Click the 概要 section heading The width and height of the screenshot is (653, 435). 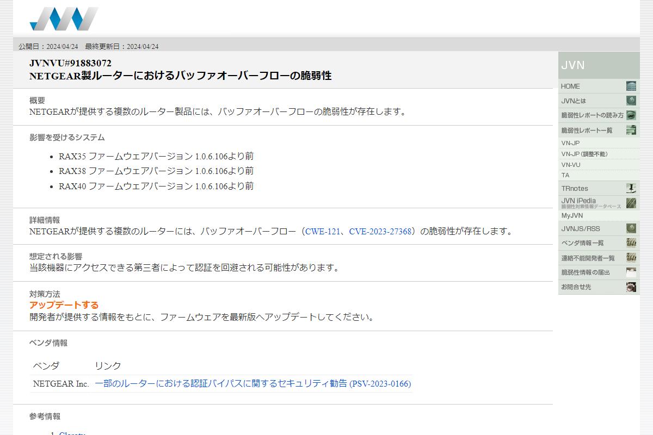tap(37, 101)
